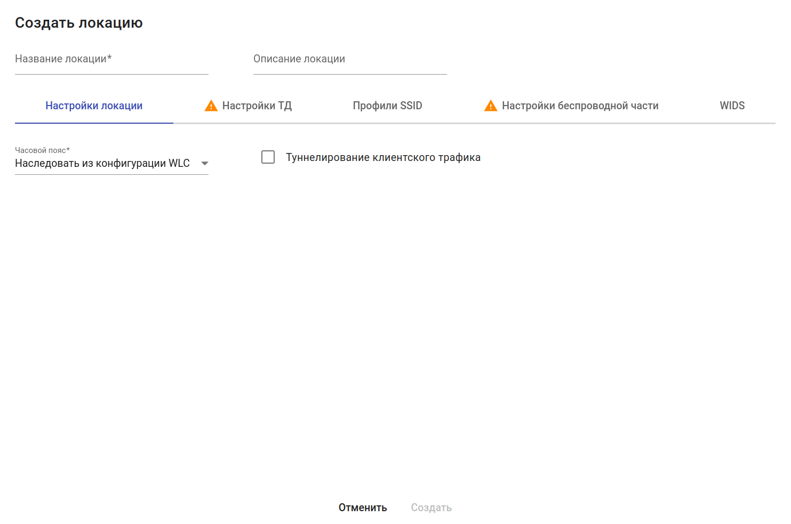
Task: Click the Часовой пояс field label
Action: point(42,150)
